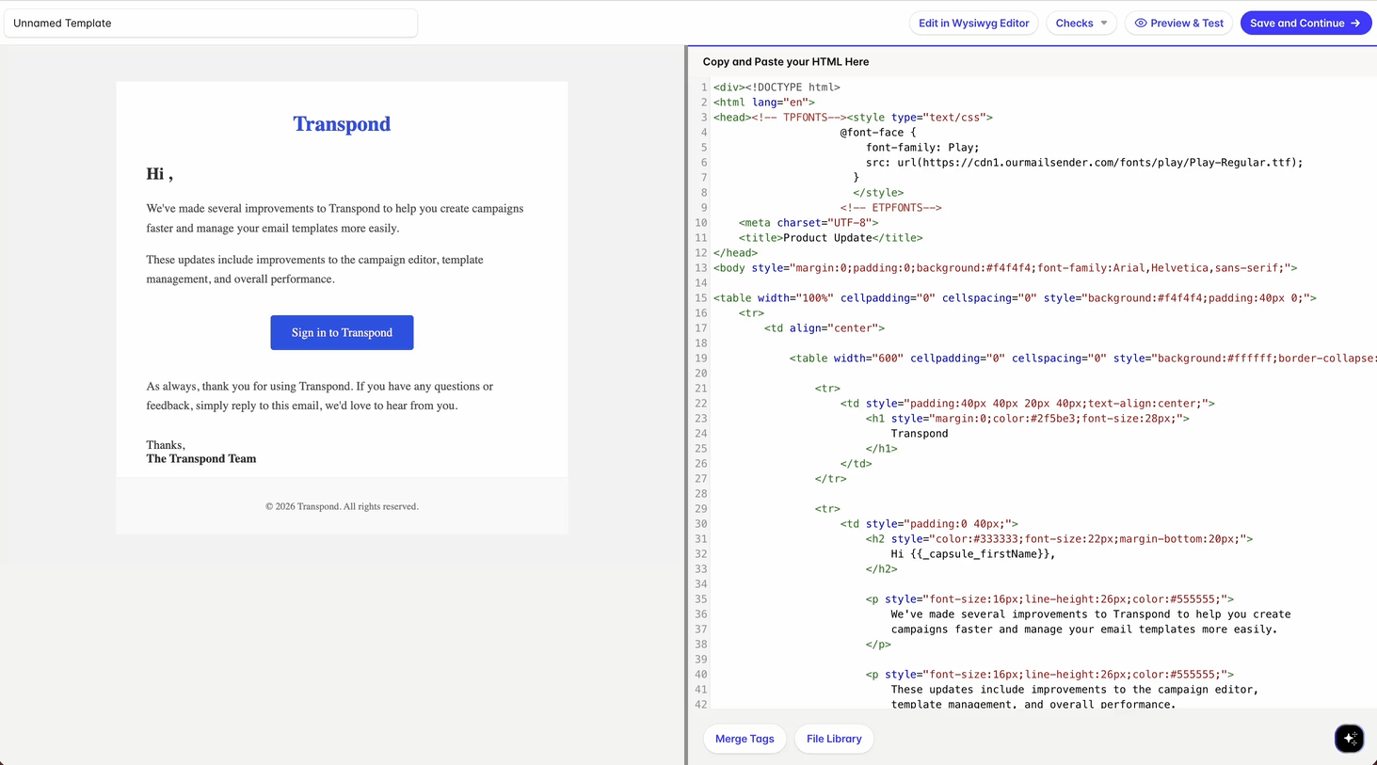Screen dimensions: 1377x765
Task: Click the Play-Regular.ttf src url line
Action: coord(1084,163)
